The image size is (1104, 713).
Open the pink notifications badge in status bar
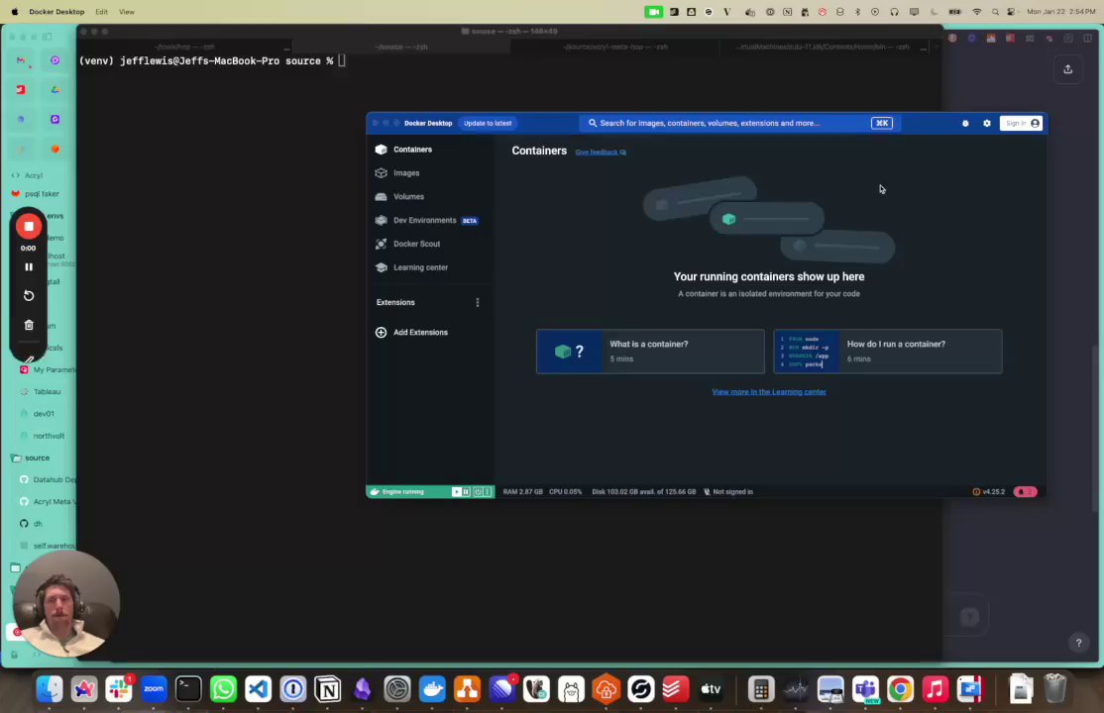(1025, 492)
